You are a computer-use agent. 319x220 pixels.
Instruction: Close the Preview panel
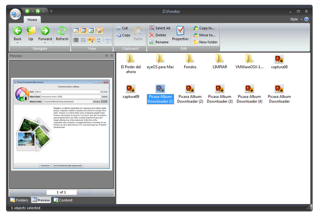(x=112, y=56)
